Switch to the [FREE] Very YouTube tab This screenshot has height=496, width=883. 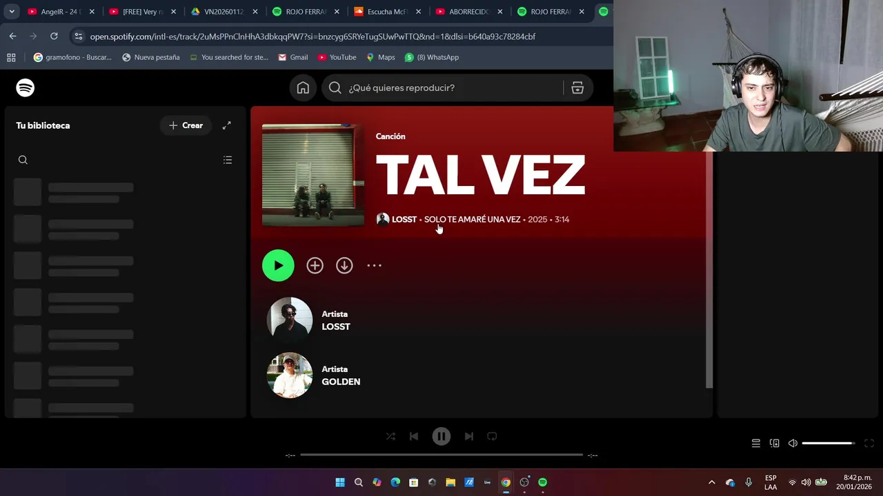(x=143, y=12)
